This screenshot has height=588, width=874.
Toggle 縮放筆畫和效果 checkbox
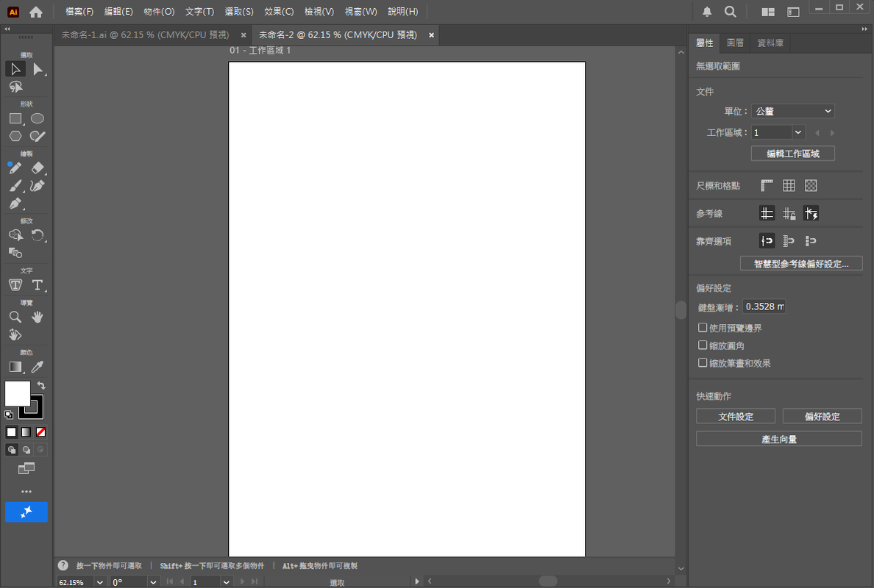point(703,362)
